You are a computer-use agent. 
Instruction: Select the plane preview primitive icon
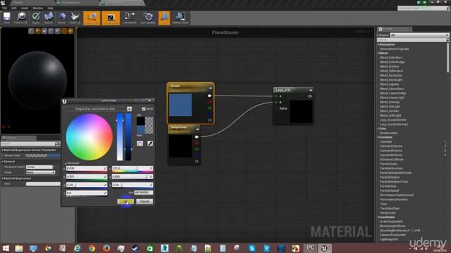click(x=44, y=31)
